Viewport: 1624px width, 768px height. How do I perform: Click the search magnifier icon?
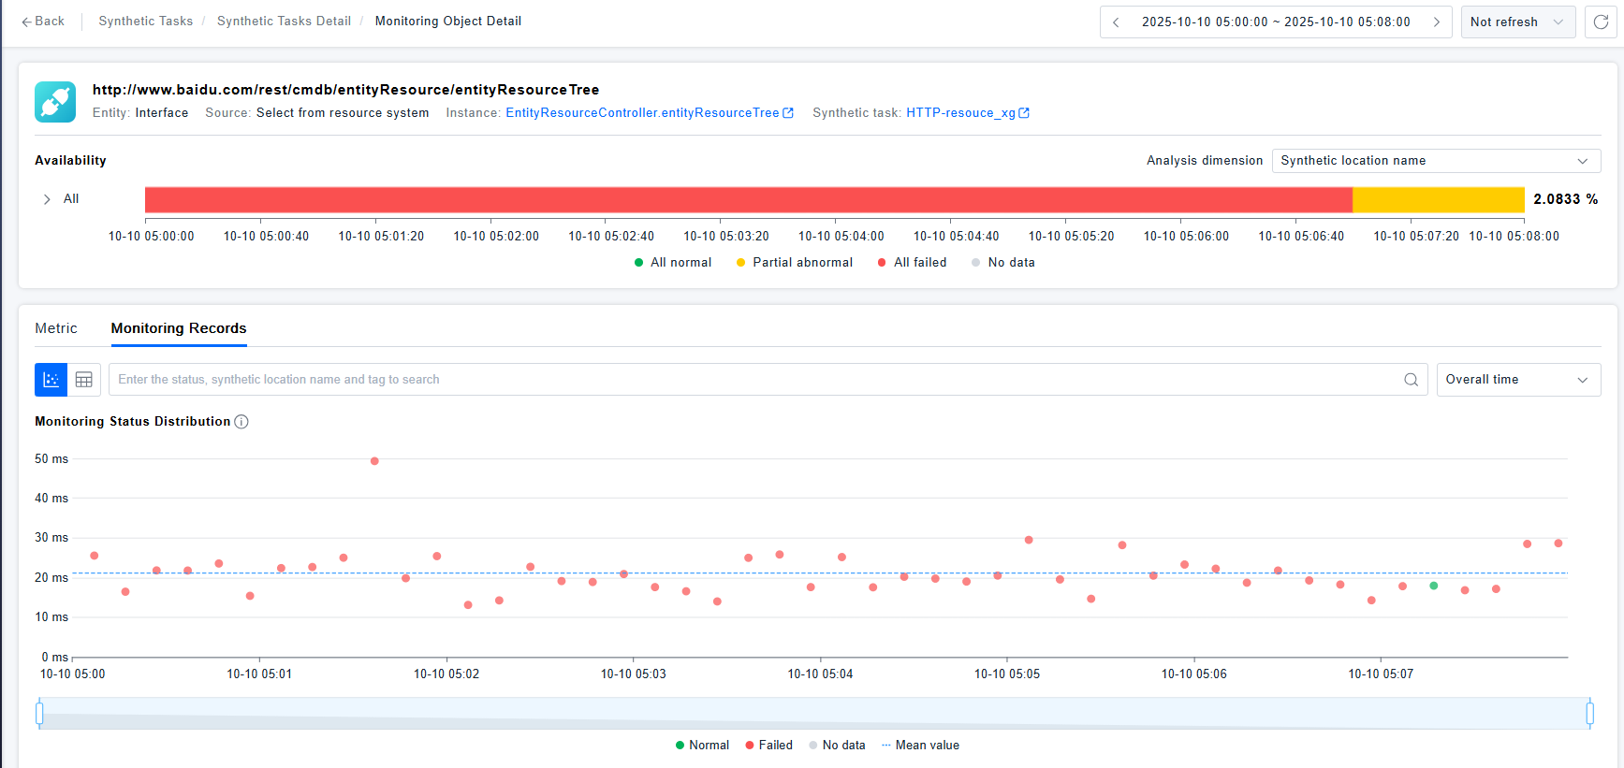(1411, 380)
